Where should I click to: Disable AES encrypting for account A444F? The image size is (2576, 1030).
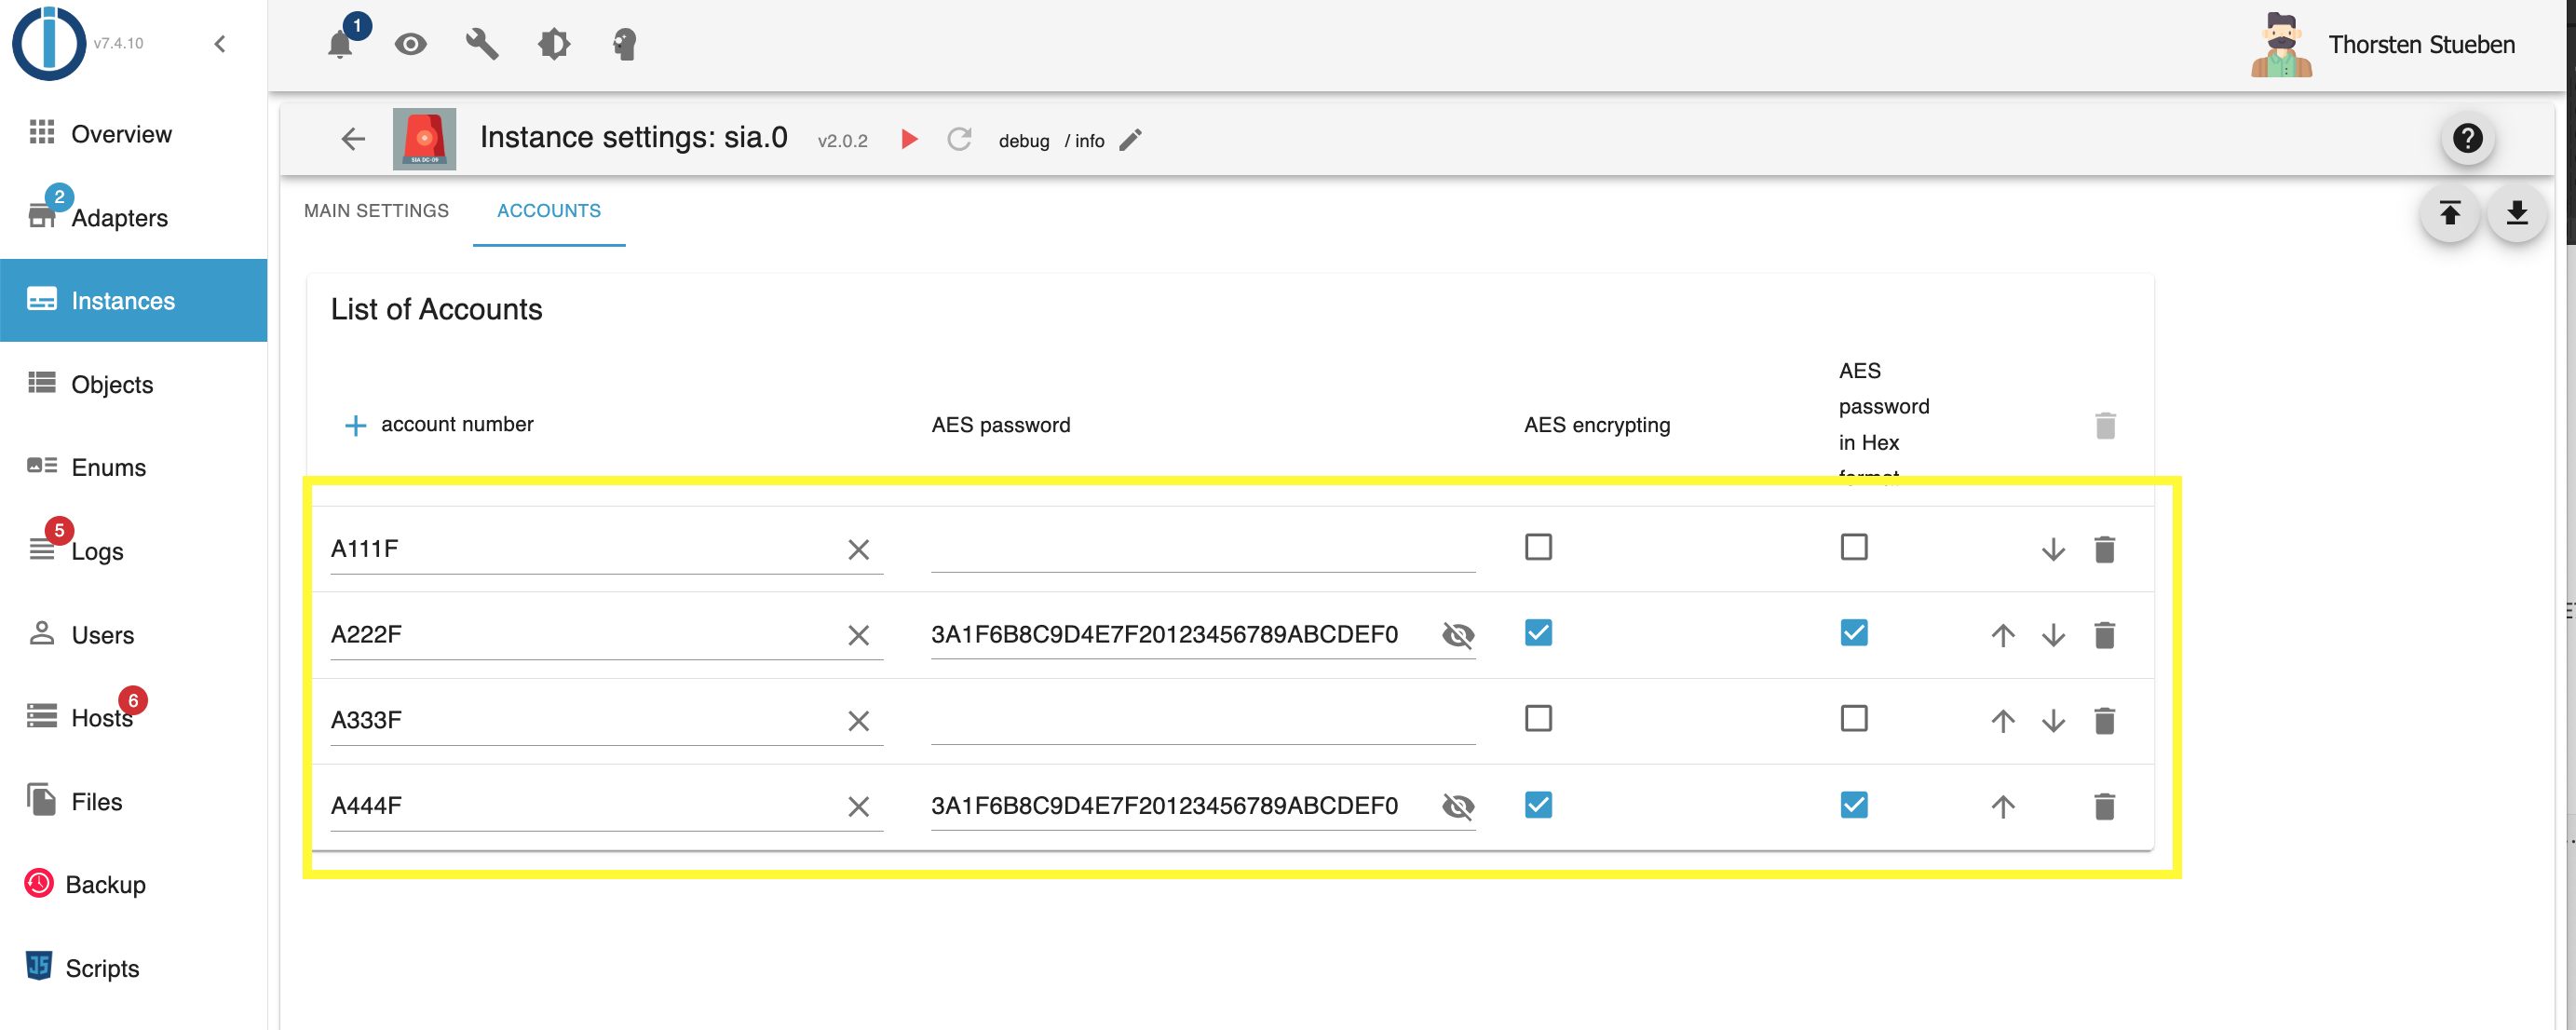(x=1538, y=805)
